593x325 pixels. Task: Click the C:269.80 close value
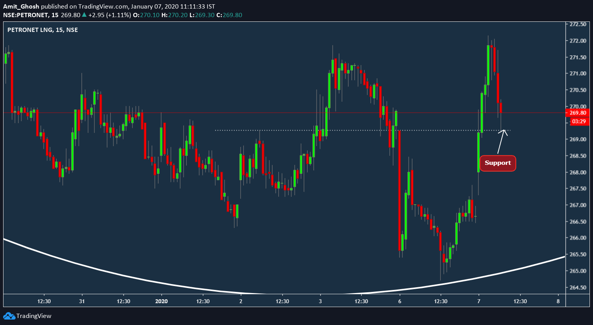click(229, 15)
